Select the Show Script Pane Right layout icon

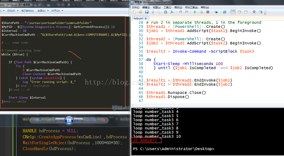(x=240, y=12)
